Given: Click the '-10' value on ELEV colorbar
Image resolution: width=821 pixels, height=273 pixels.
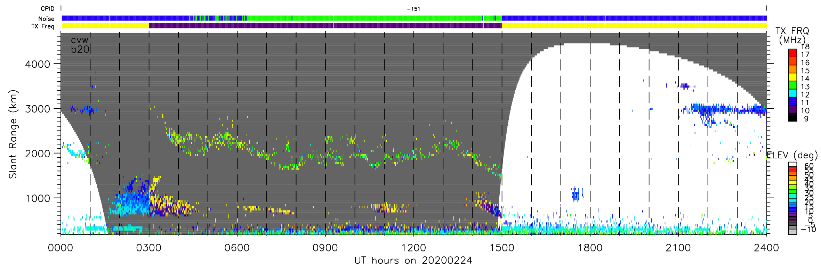Looking at the screenshot, I should coord(808,229).
